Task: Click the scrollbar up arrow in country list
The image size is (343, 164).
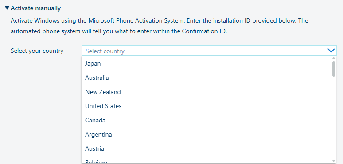Action: 334,58
